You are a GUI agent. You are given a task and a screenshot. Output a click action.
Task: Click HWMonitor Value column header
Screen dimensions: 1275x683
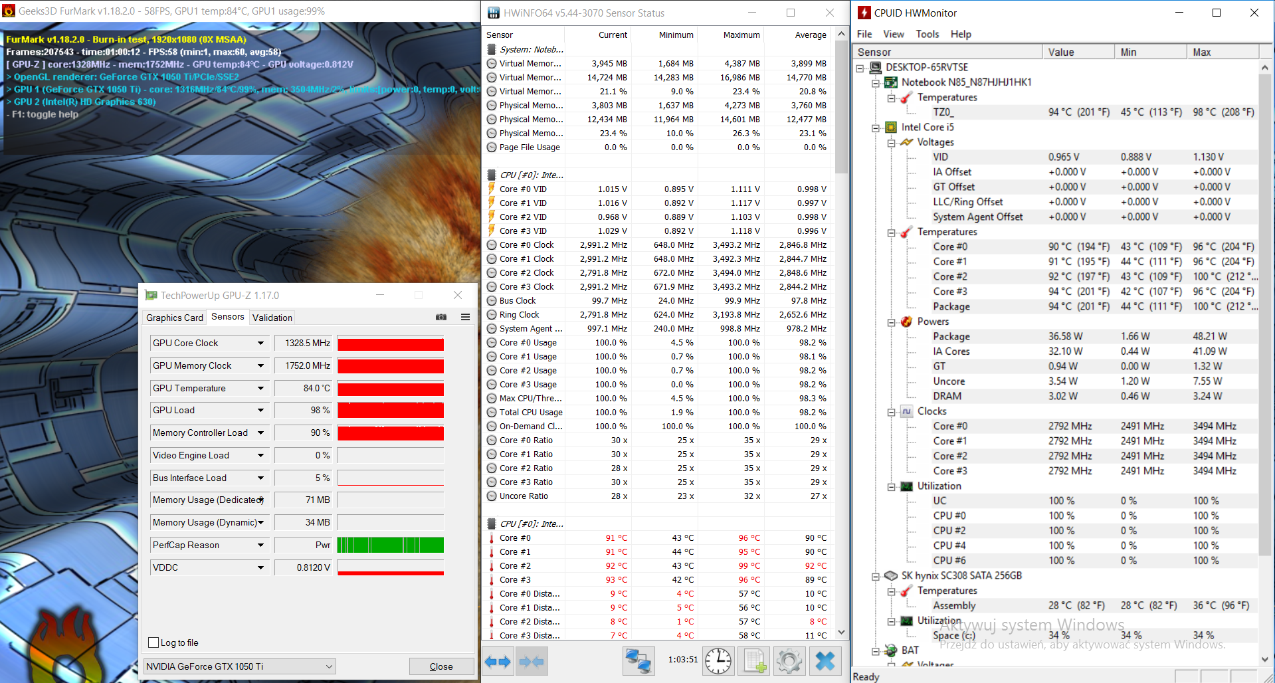click(x=1078, y=52)
